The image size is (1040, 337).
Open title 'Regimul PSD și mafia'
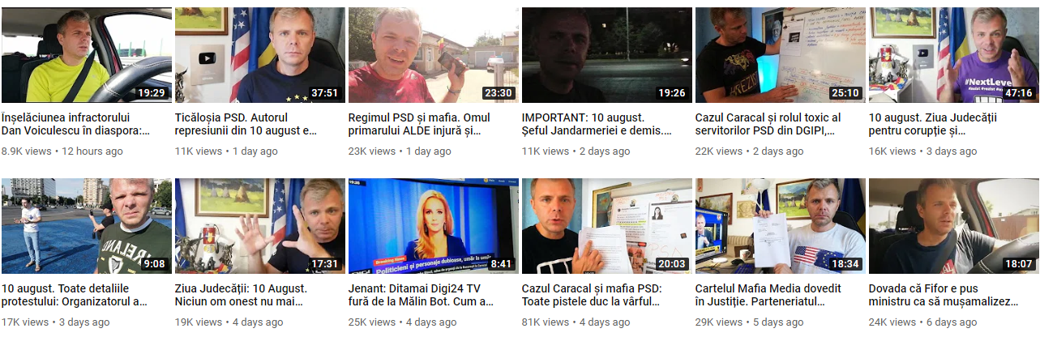point(419,124)
